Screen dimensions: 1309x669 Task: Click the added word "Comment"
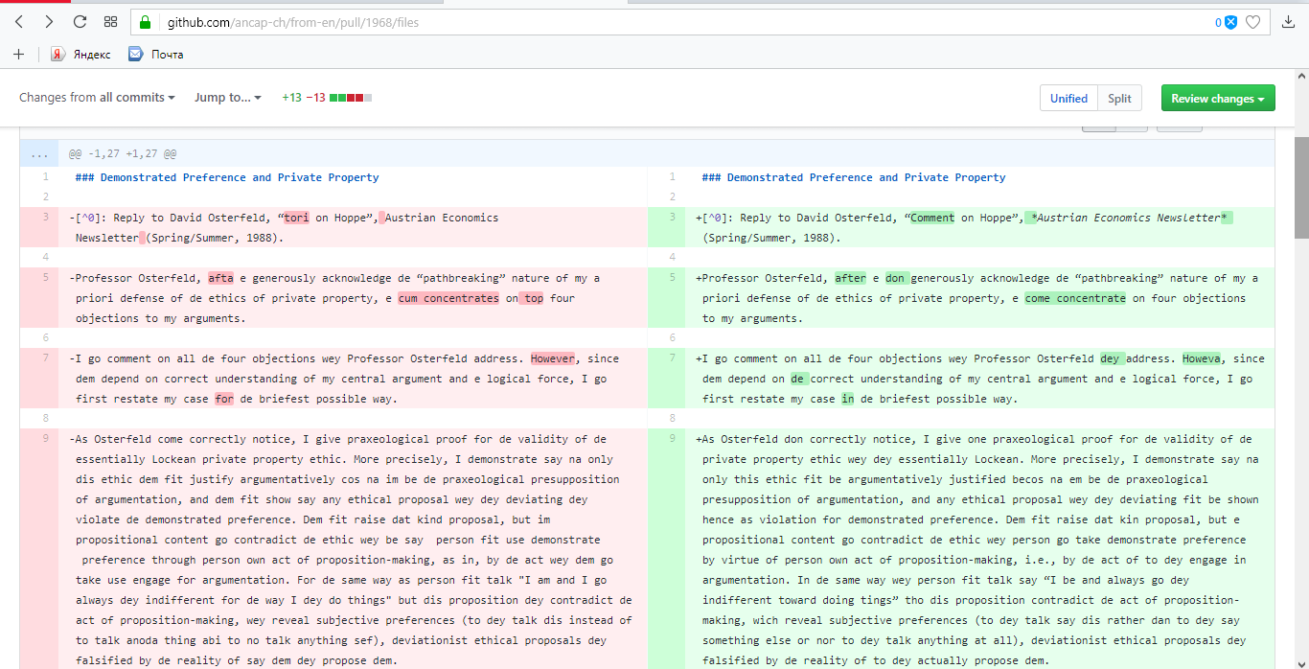(x=932, y=218)
